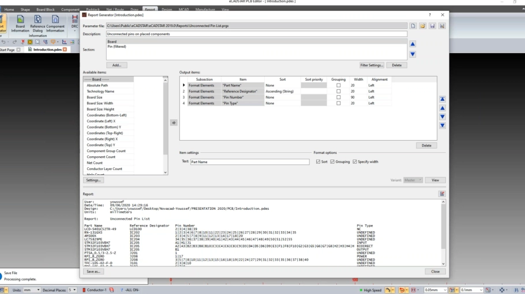This screenshot has height=294, width=525.
Task: Add selected available item to output
Action: coord(174,123)
